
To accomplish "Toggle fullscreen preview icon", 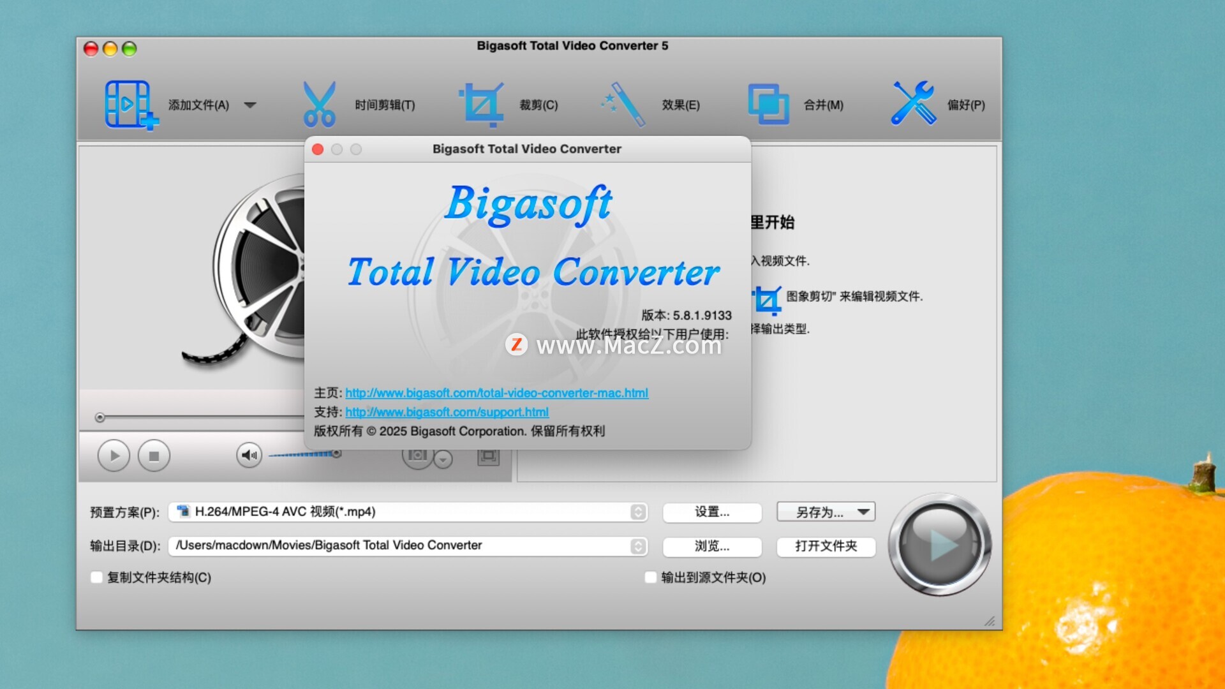I will pyautogui.click(x=488, y=456).
